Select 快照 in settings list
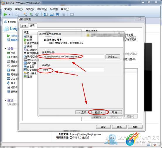The width and height of the screenshot is (162, 148). click(28, 46)
